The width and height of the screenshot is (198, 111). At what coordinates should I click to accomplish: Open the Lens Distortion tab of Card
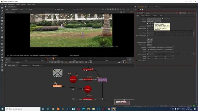click(146, 16)
